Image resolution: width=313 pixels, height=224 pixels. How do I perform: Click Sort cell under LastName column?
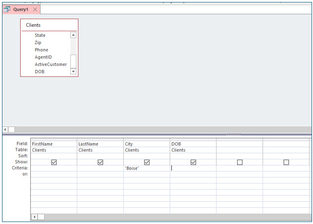[100, 156]
